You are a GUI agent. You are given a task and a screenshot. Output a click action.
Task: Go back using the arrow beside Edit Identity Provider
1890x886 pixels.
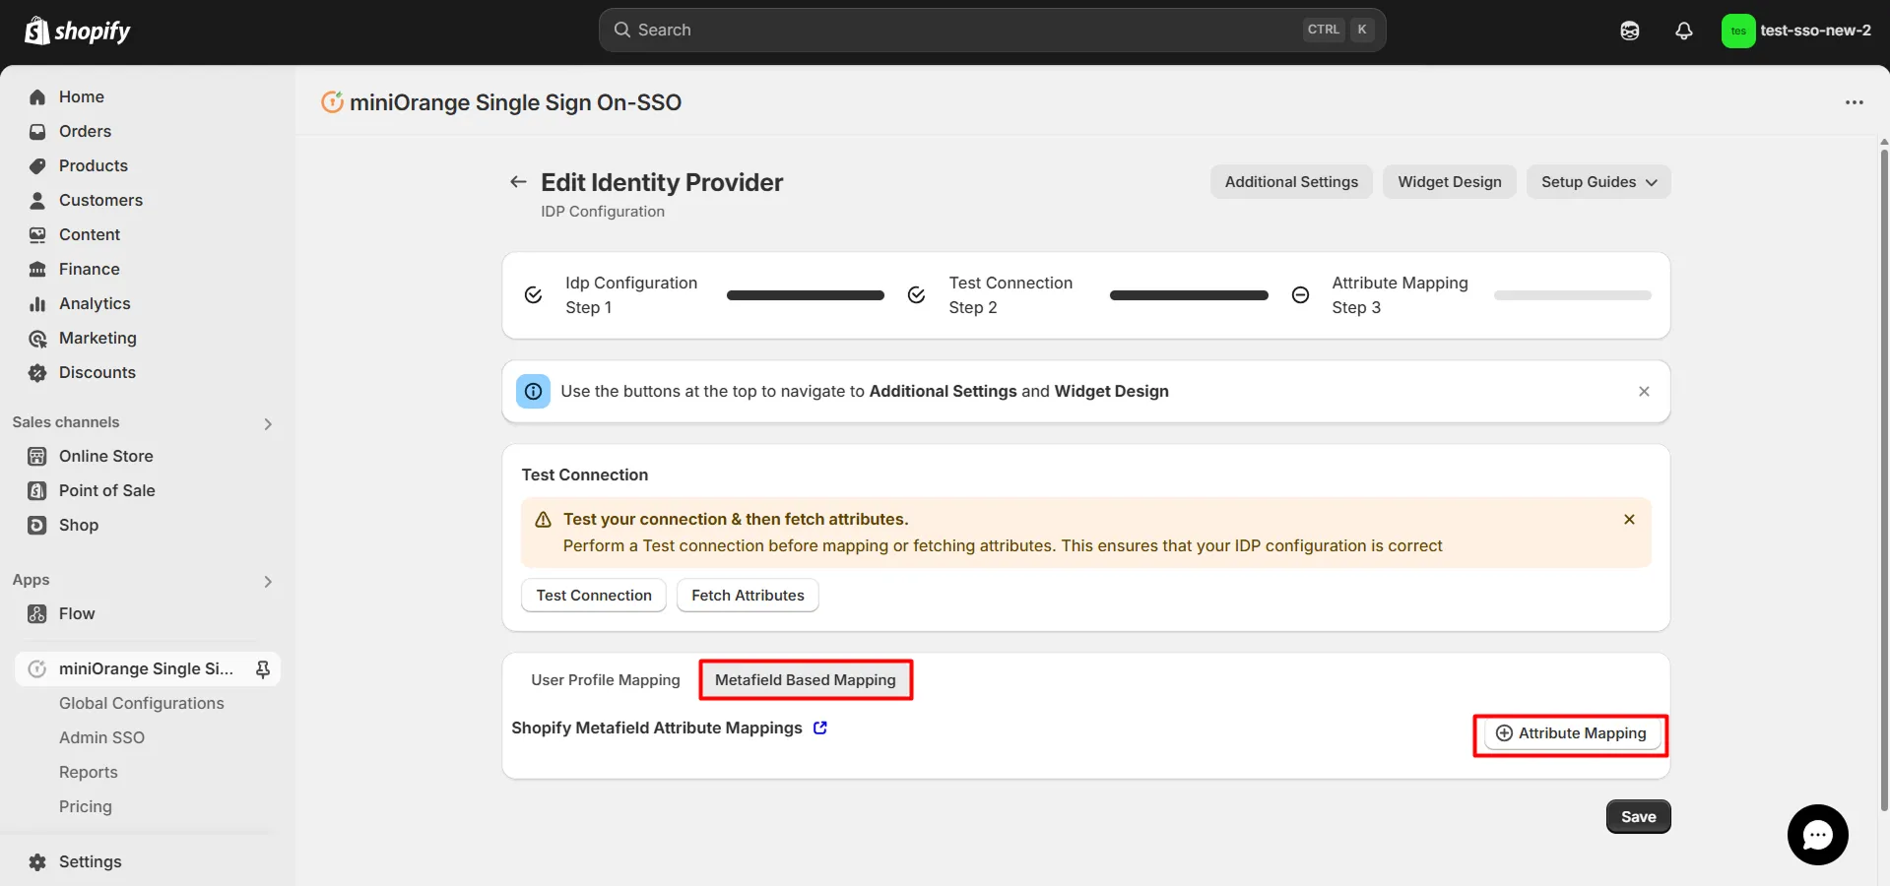pos(518,182)
